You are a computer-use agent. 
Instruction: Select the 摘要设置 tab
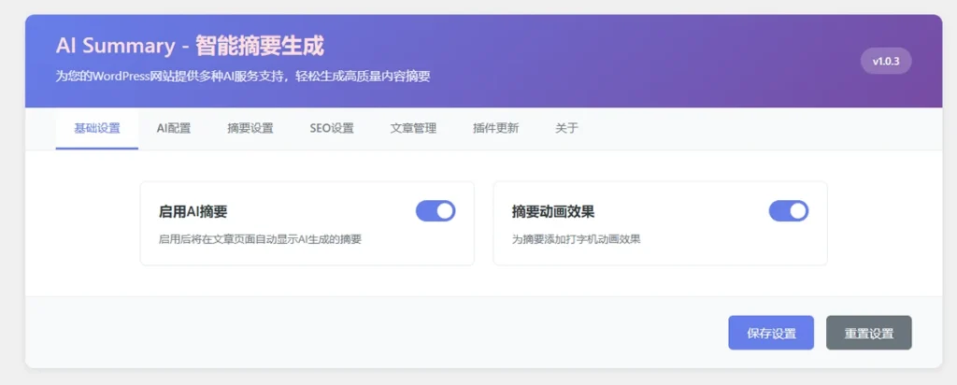click(x=250, y=129)
